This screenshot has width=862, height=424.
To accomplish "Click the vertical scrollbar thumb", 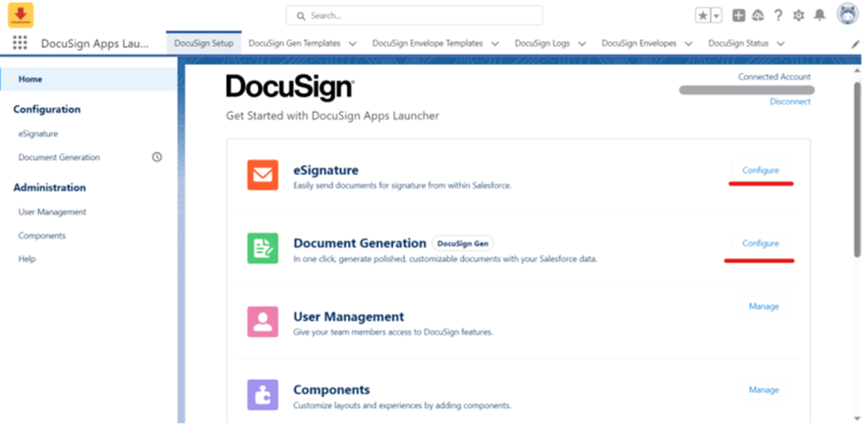I will (x=857, y=168).
